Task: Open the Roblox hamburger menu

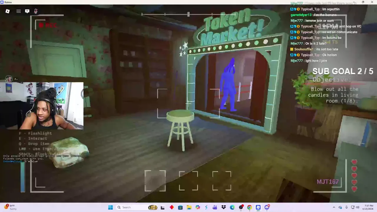Action: [x=19, y=11]
